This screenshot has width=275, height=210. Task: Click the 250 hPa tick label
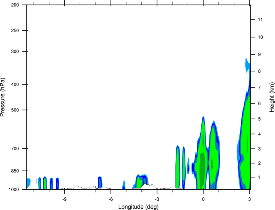15,30
